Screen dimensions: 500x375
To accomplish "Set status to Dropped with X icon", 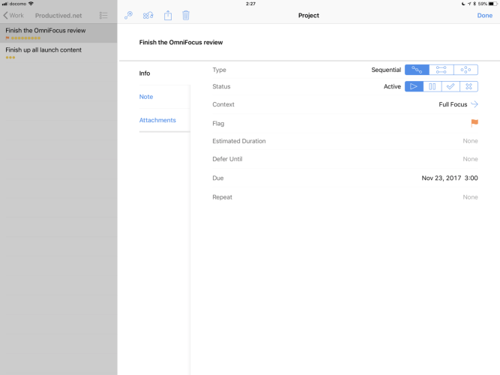I will (x=467, y=86).
